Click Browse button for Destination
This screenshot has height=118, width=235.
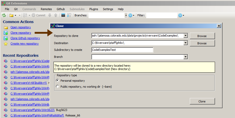(x=202, y=43)
